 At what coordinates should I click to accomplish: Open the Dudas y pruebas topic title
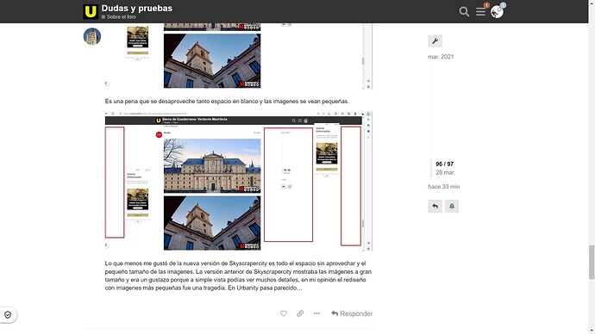(136, 9)
